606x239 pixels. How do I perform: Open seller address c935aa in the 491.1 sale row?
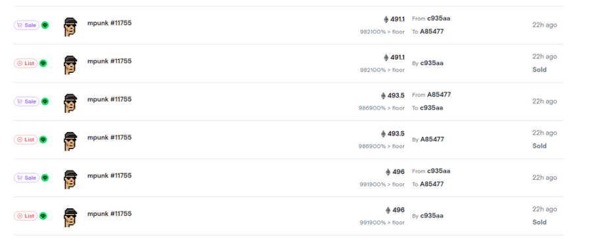(x=438, y=18)
